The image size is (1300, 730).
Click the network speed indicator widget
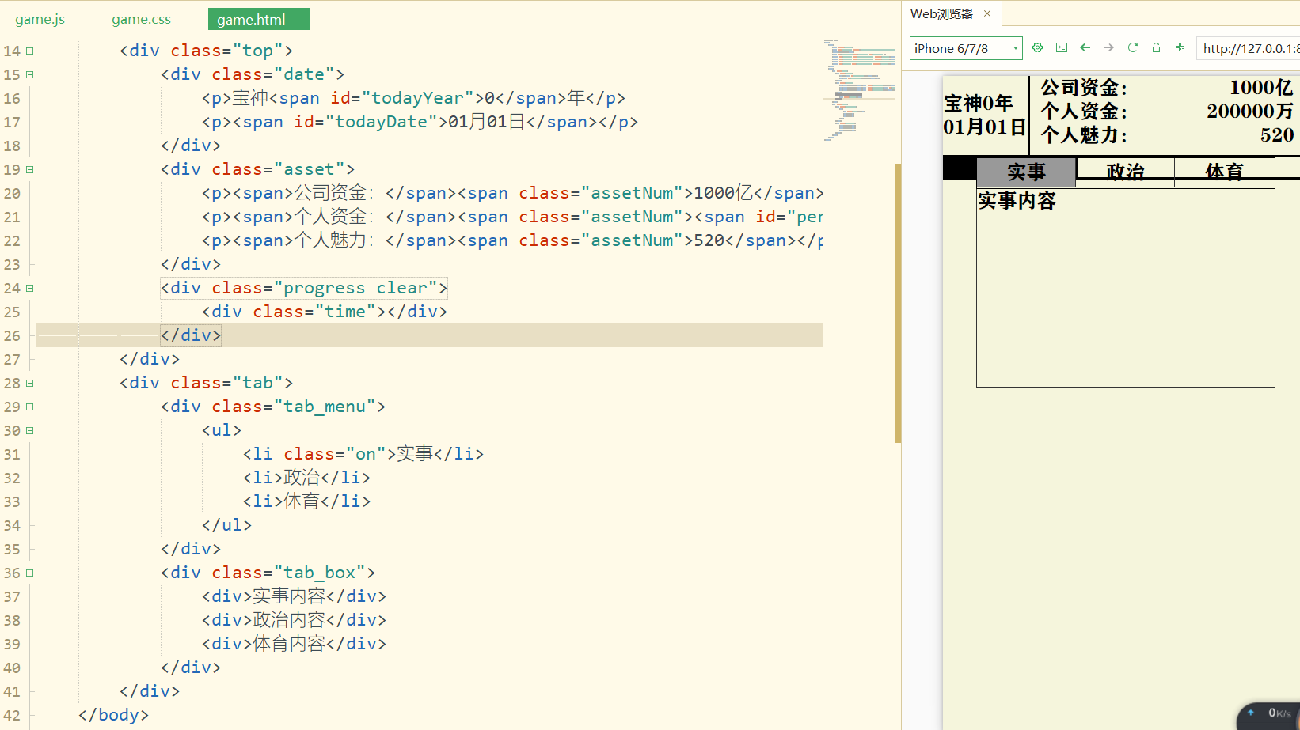(1269, 715)
